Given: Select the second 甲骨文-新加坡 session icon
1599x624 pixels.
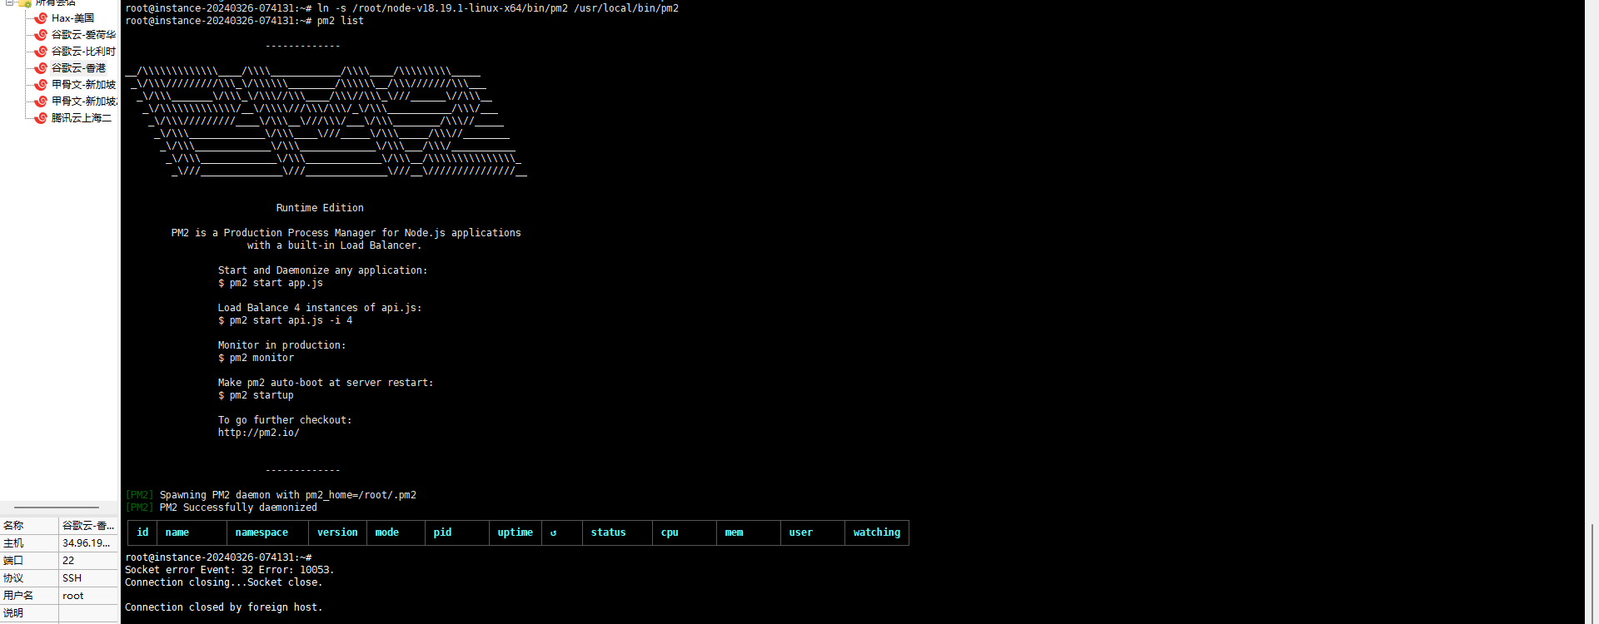Looking at the screenshot, I should tap(40, 102).
